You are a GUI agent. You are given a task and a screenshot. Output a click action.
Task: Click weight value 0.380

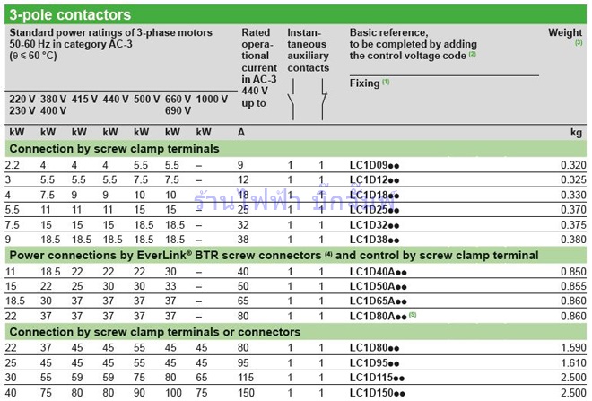point(573,240)
